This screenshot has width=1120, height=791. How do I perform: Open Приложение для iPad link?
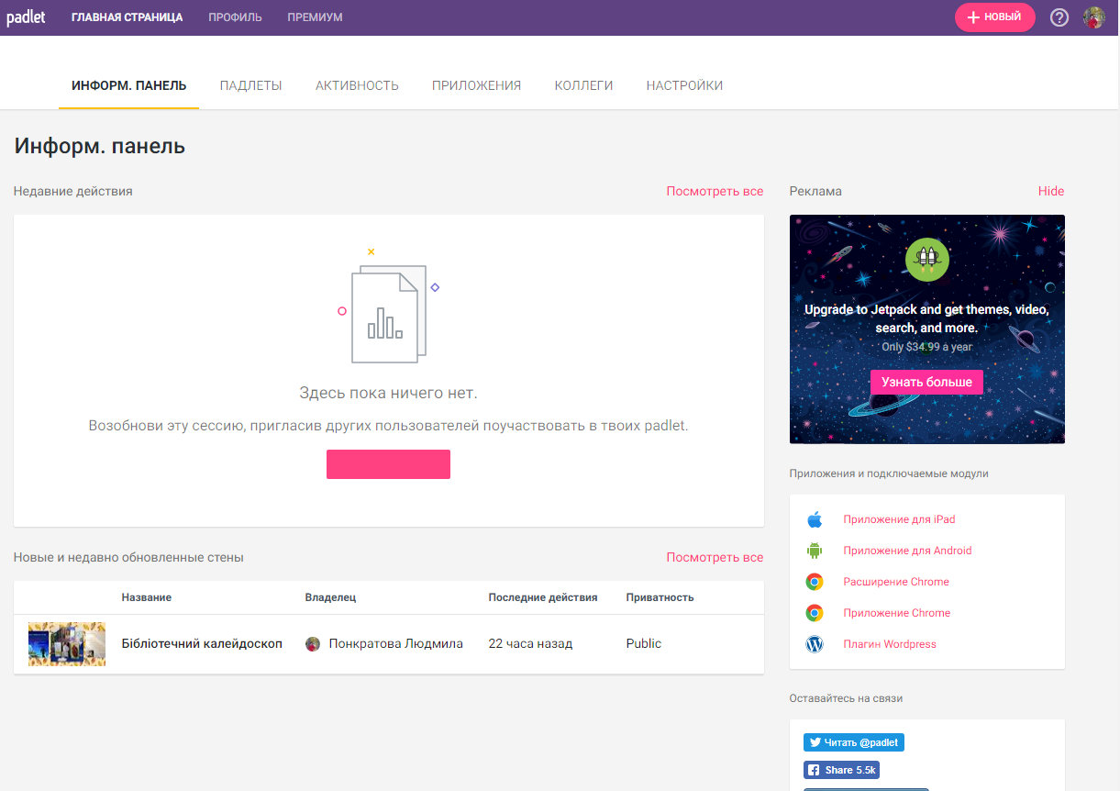coord(899,519)
